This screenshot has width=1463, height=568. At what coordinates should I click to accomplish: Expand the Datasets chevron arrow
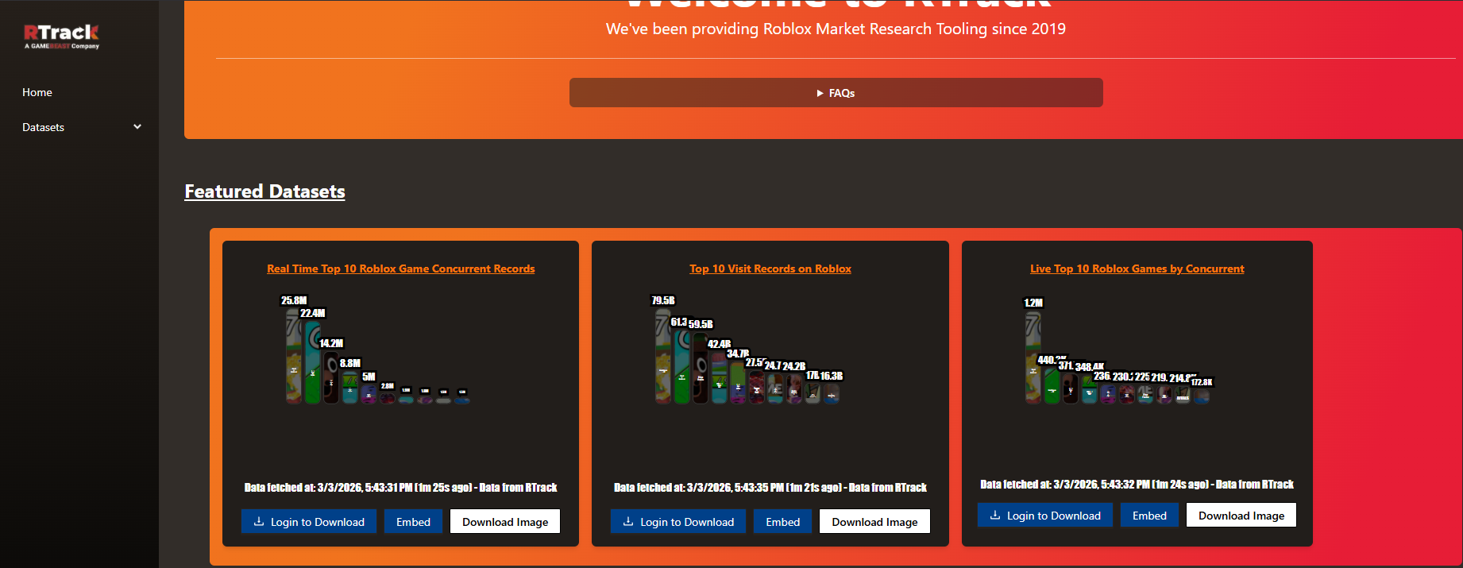tap(137, 126)
